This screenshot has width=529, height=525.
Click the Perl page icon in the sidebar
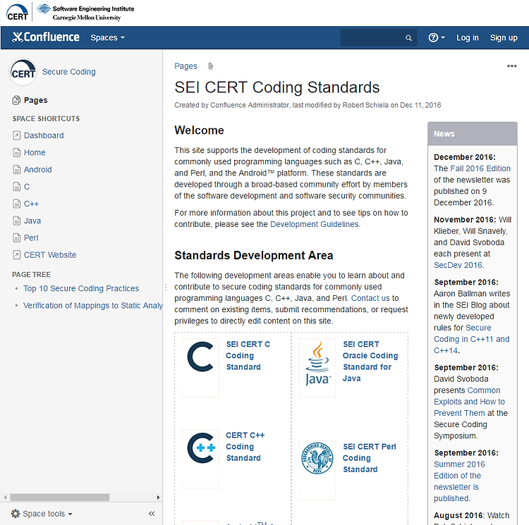tap(16, 238)
